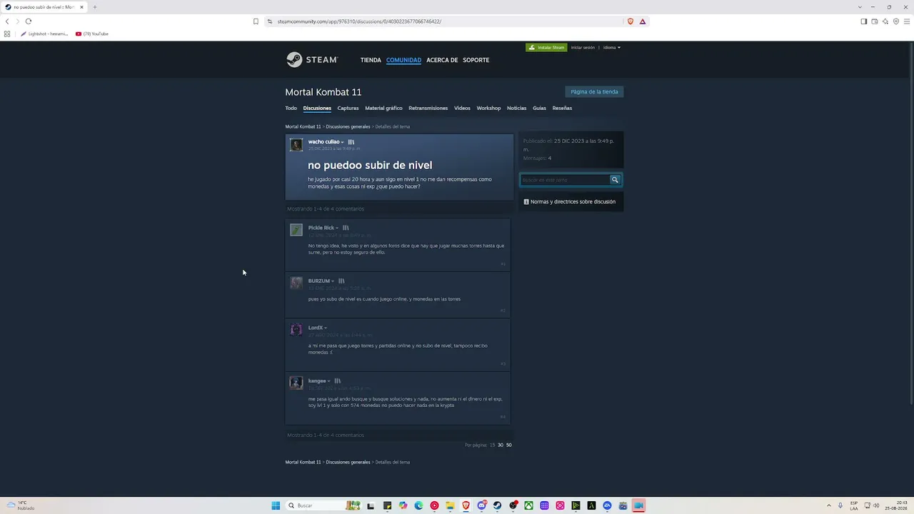Open Discord from the taskbar
The width and height of the screenshot is (914, 514).
click(481, 505)
